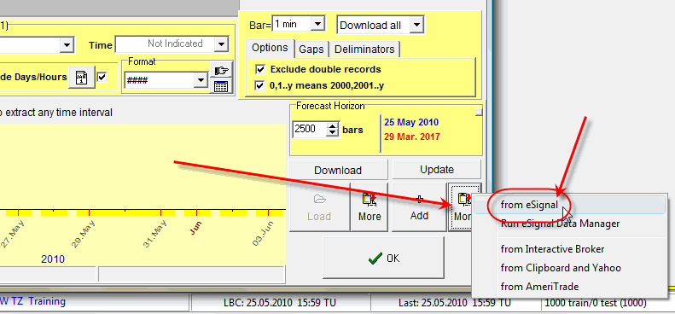Toggle 0,1..y means 2000,2001..y checkbox
Screen dimensions: 675x314
tap(260, 85)
